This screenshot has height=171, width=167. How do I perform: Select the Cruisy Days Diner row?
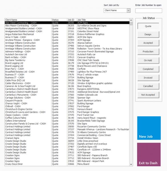pyautogui.click(x=67, y=164)
